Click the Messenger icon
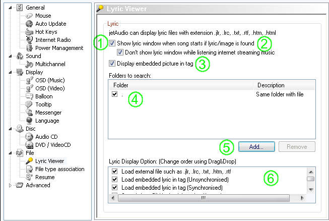 (29, 113)
